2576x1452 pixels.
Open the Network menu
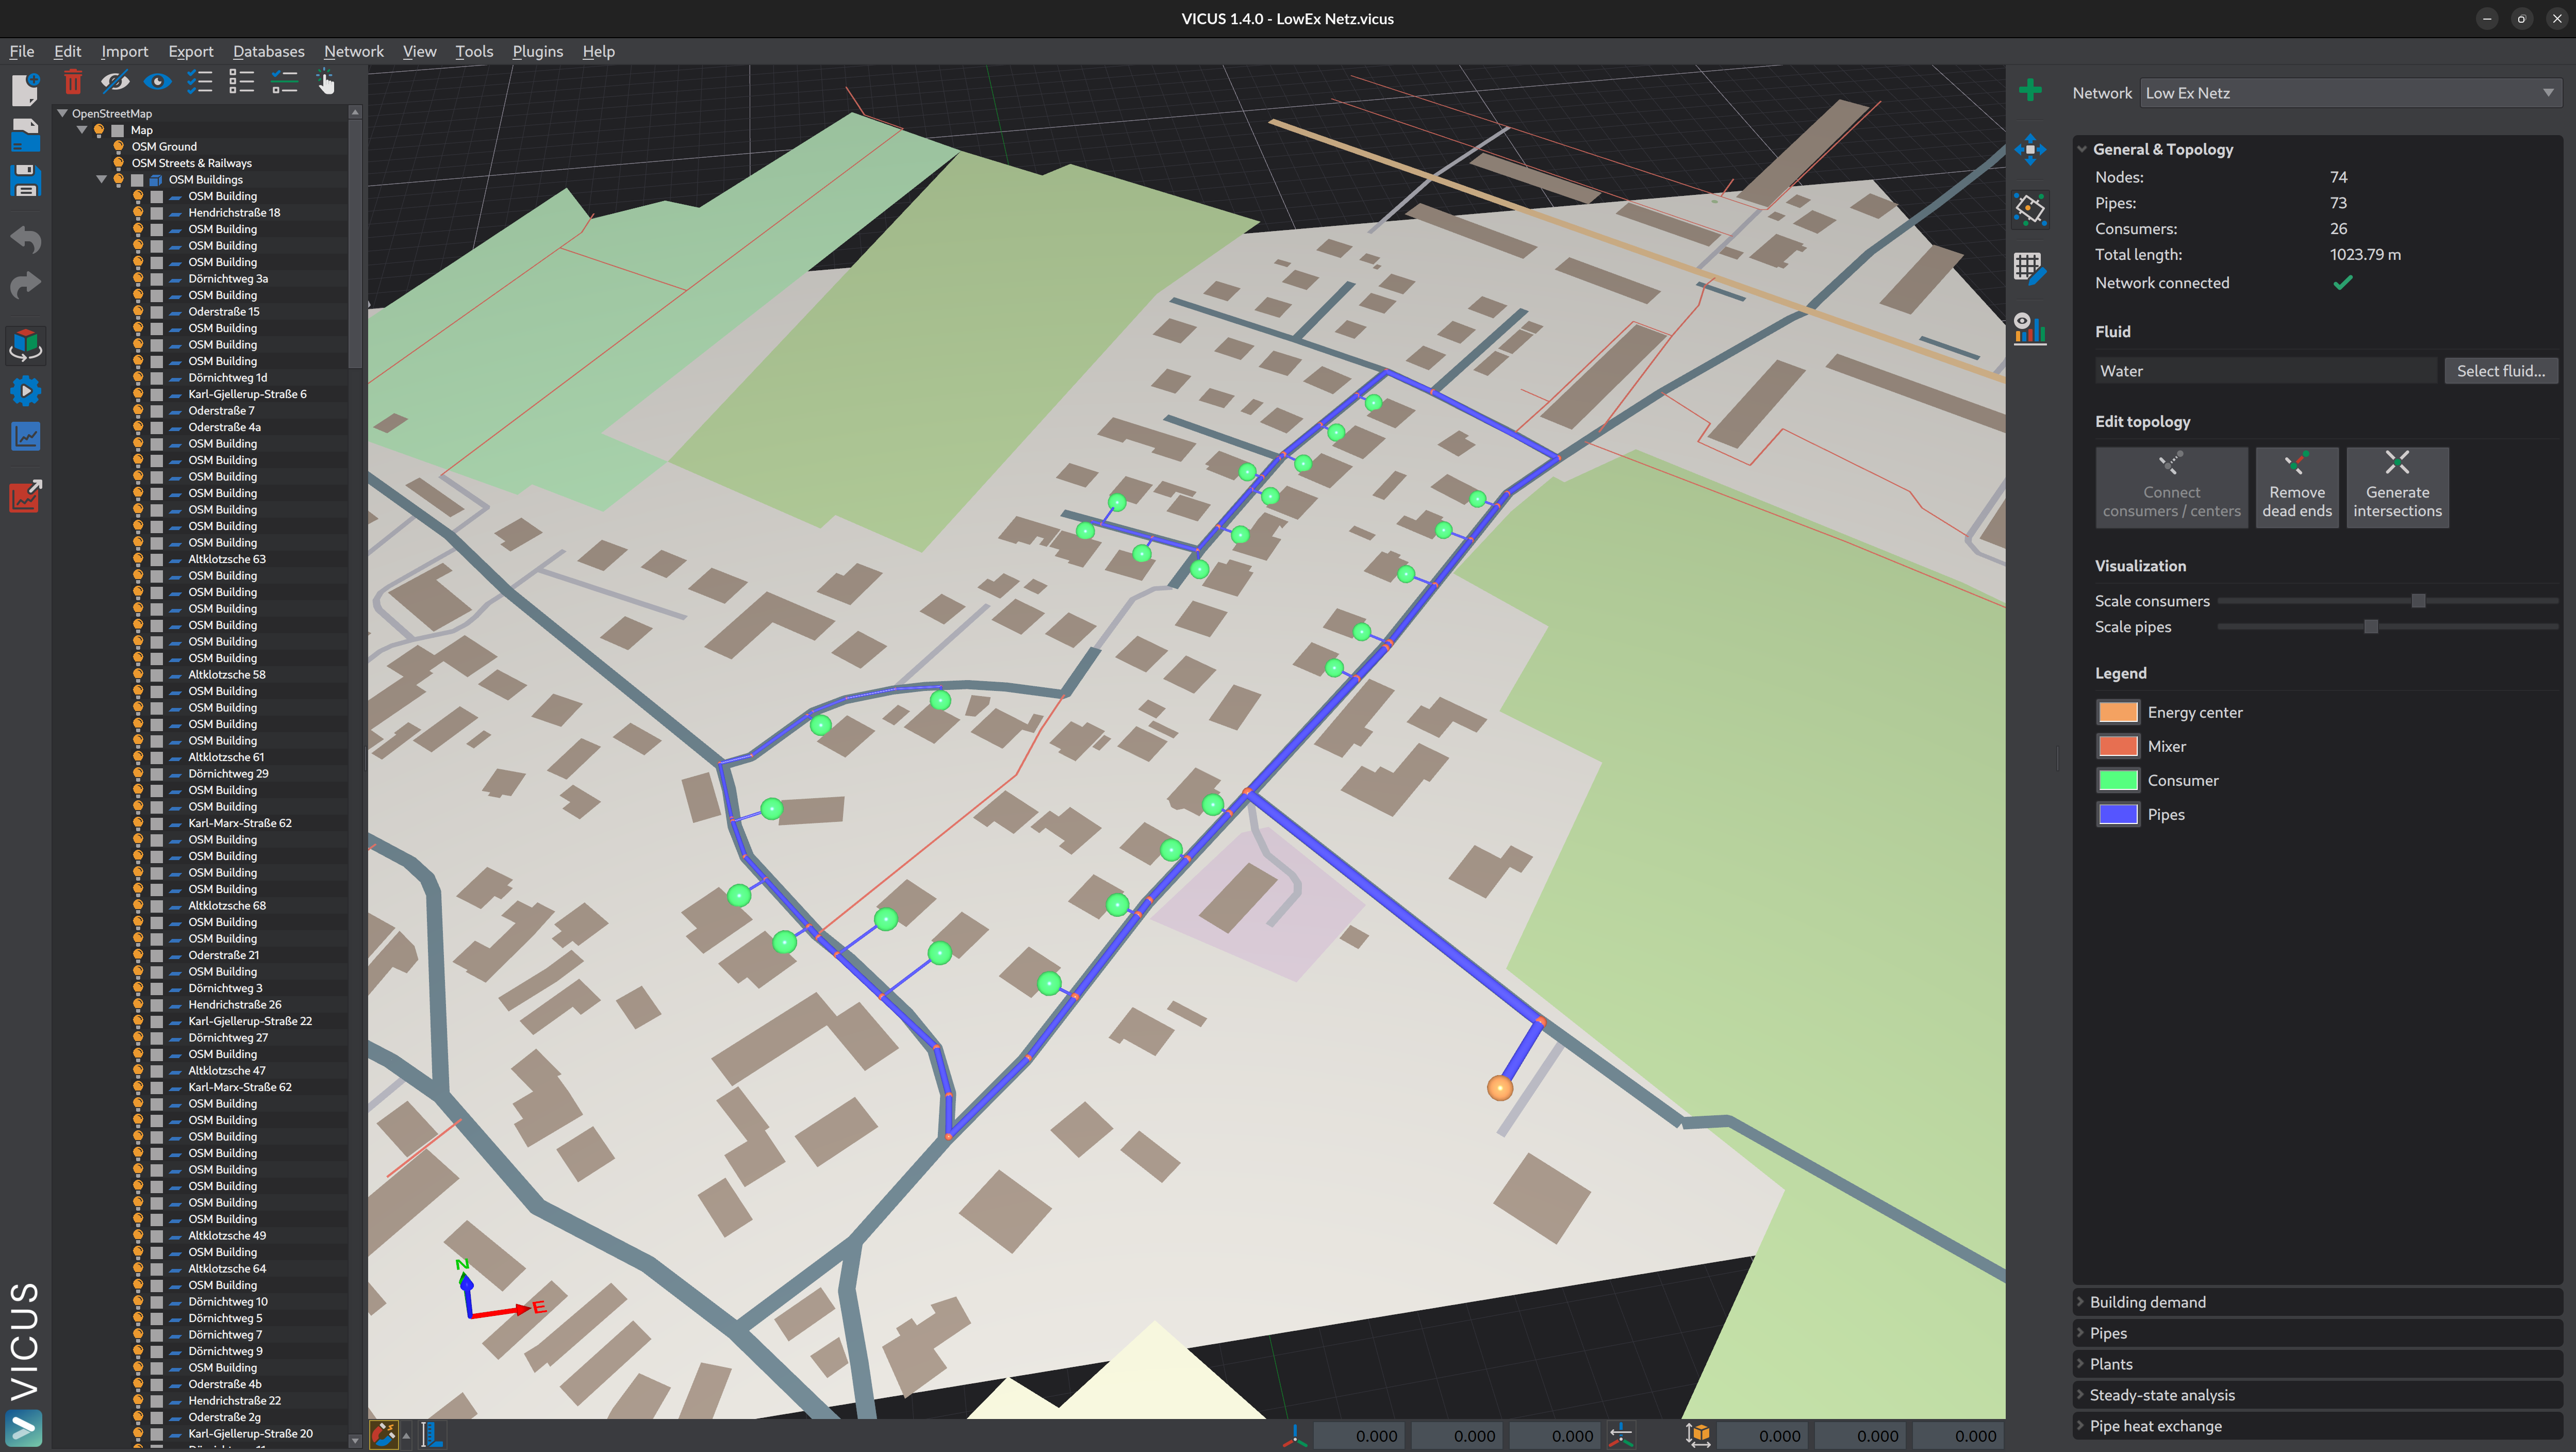coord(353,51)
